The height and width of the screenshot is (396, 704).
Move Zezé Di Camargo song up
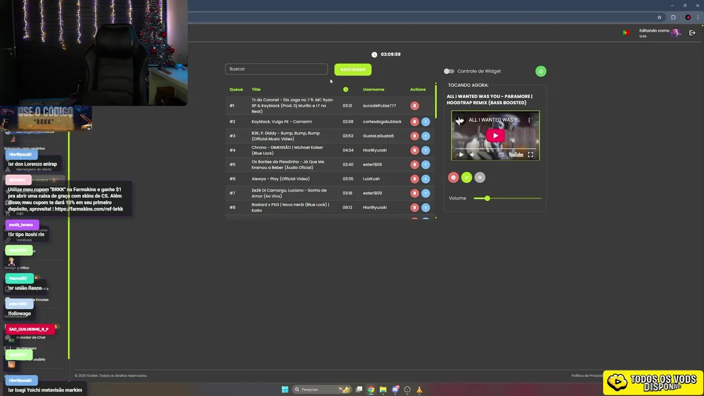coord(426,193)
